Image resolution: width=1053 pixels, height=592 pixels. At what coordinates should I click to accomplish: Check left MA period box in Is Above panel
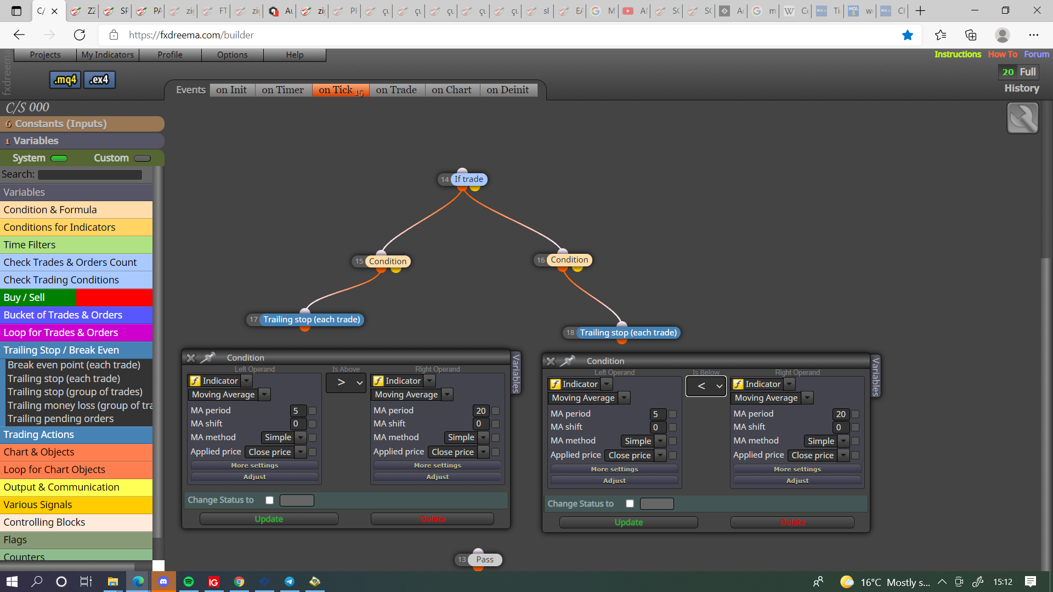pyautogui.click(x=313, y=411)
